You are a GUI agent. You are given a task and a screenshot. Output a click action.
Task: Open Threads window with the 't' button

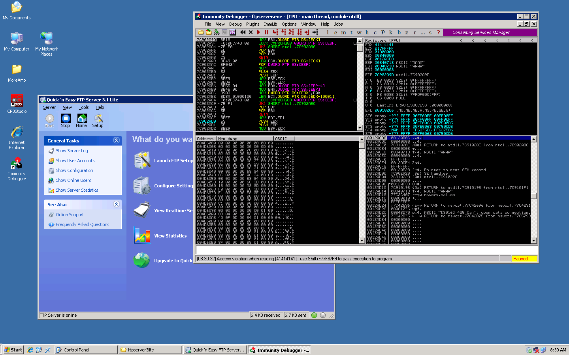coord(351,32)
